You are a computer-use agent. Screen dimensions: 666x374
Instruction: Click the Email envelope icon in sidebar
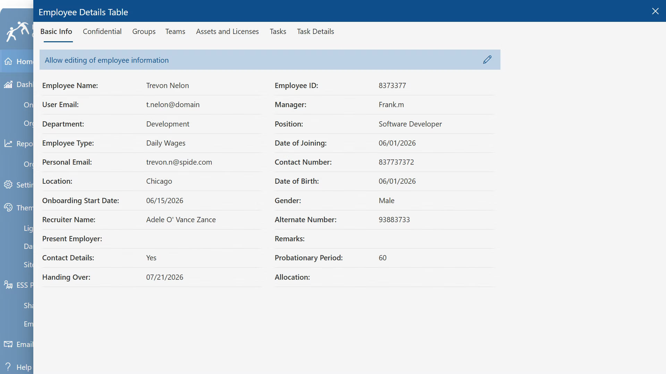tap(8, 344)
